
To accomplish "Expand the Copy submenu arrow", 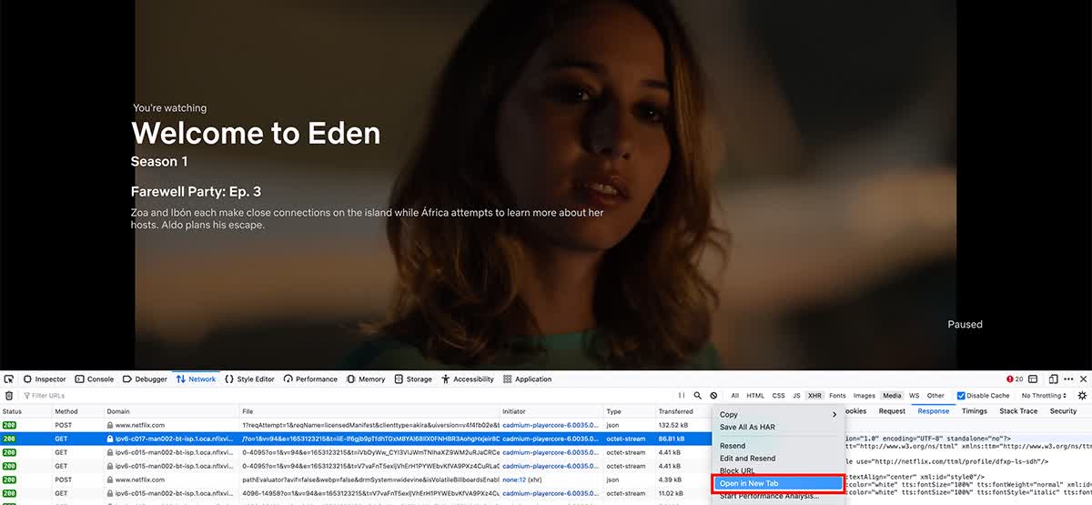I will 834,415.
